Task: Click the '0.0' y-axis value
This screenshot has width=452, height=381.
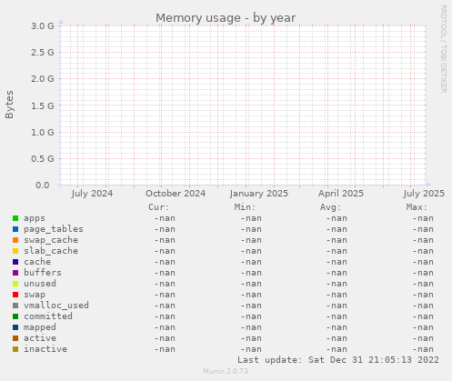Action: tap(43, 185)
